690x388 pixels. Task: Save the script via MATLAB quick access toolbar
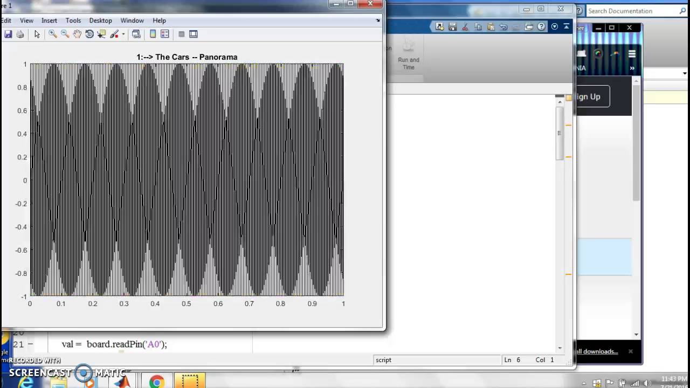[452, 27]
